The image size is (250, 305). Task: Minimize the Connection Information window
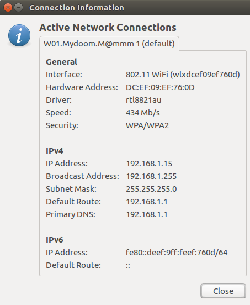pyautogui.click(x=19, y=8)
